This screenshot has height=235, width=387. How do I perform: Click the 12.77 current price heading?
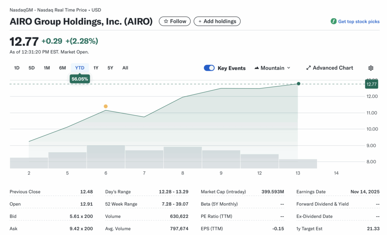(24, 41)
